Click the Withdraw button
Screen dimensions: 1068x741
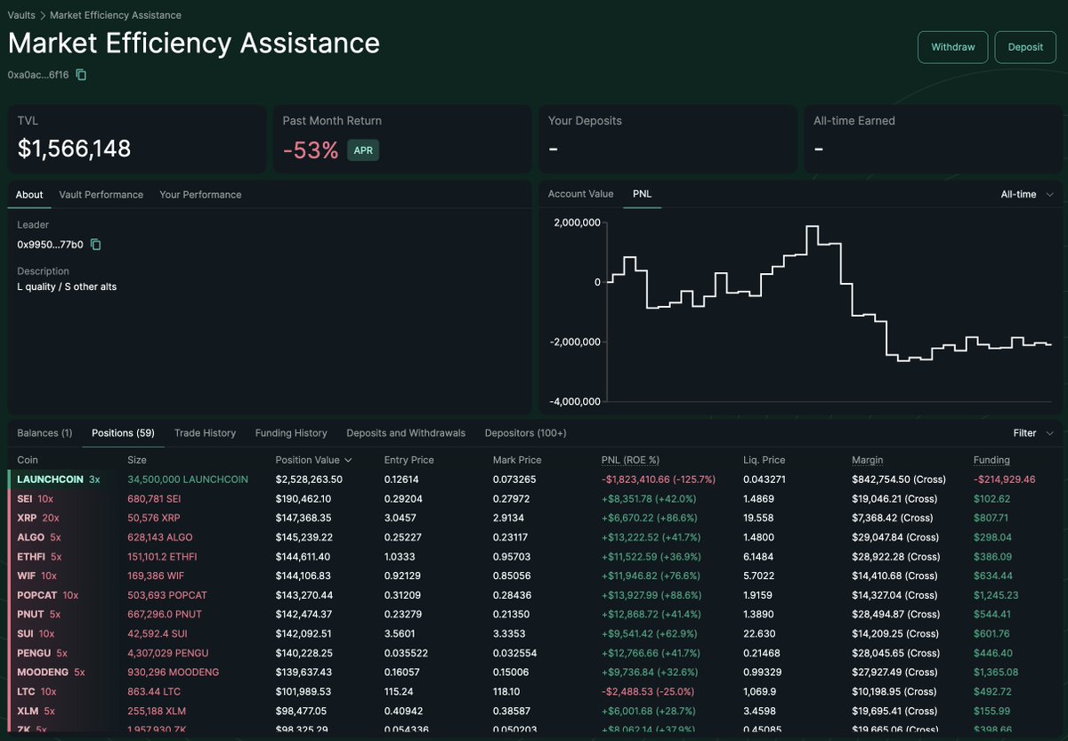tap(953, 47)
